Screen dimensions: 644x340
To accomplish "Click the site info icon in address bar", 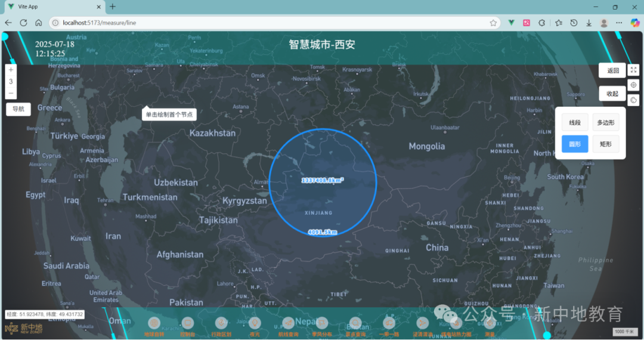I will pyautogui.click(x=55, y=23).
